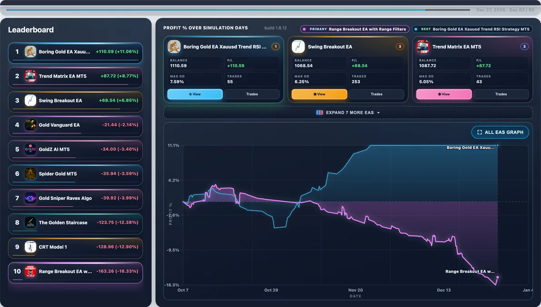Click the Range Breakout EA leaderboard avatar
Screen dimensions: 541x307
(30, 272)
